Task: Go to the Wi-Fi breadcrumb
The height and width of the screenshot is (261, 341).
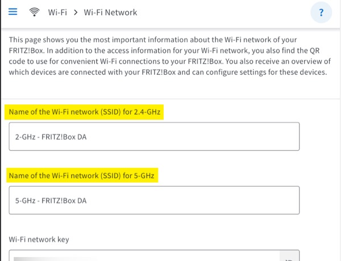Action: (59, 12)
